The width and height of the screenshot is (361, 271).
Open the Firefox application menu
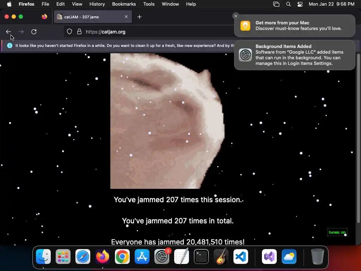[x=26, y=4]
